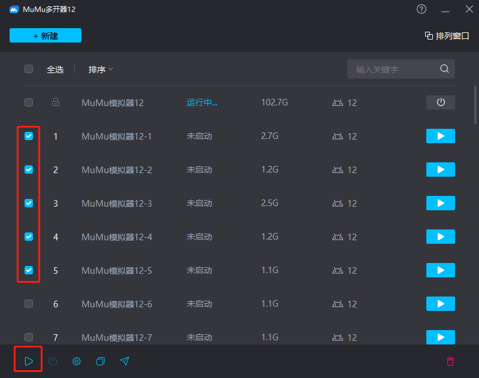This screenshot has width=479, height=378.
Task: Click the 102.7G size value
Action: [274, 102]
